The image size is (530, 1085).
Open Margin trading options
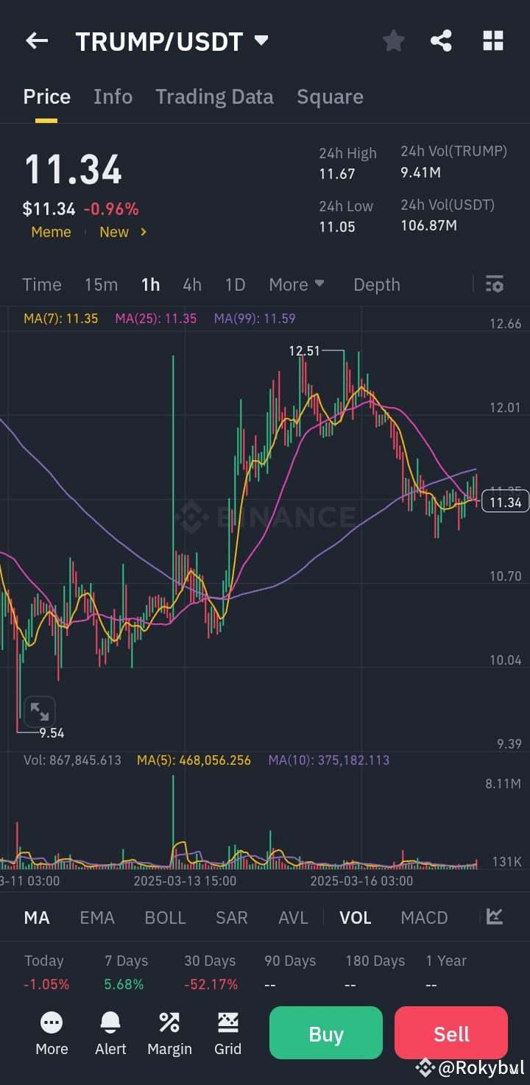point(169,1033)
